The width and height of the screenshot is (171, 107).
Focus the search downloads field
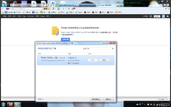click(98, 49)
